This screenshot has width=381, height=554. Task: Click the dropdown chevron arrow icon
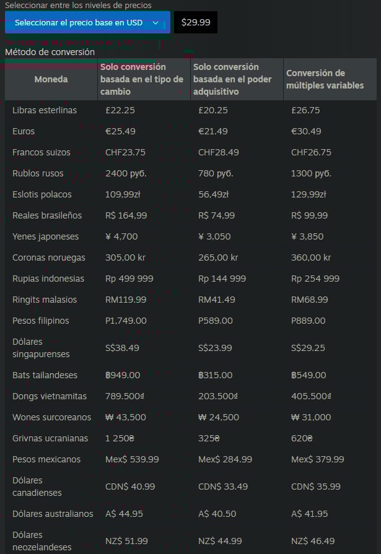click(155, 23)
